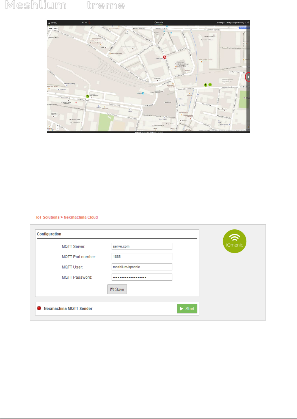Image resolution: width=297 pixels, height=419 pixels.
Task: Switch map to Mapa view
Action: tap(50, 28)
